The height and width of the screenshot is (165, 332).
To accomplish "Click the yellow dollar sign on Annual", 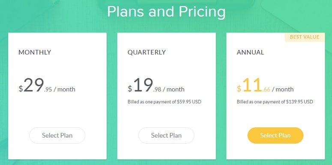I will (239, 89).
